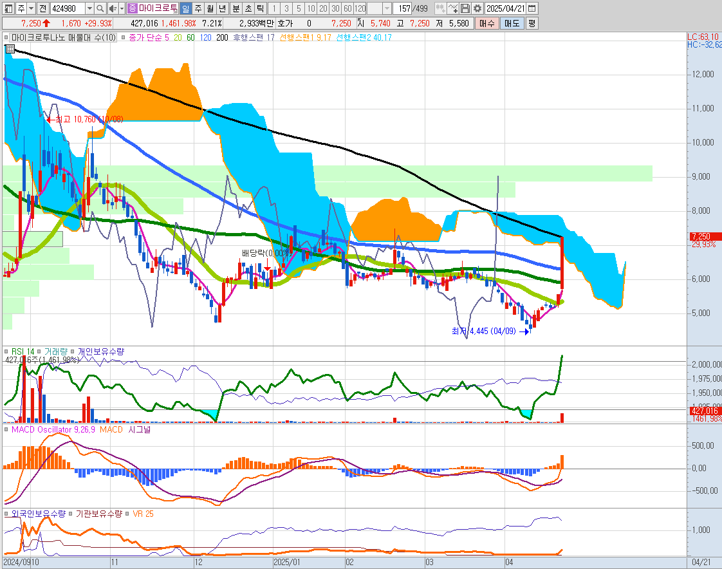This screenshot has width=722, height=569.
Task: Choose the 30 interval button
Action: (x=336, y=8)
